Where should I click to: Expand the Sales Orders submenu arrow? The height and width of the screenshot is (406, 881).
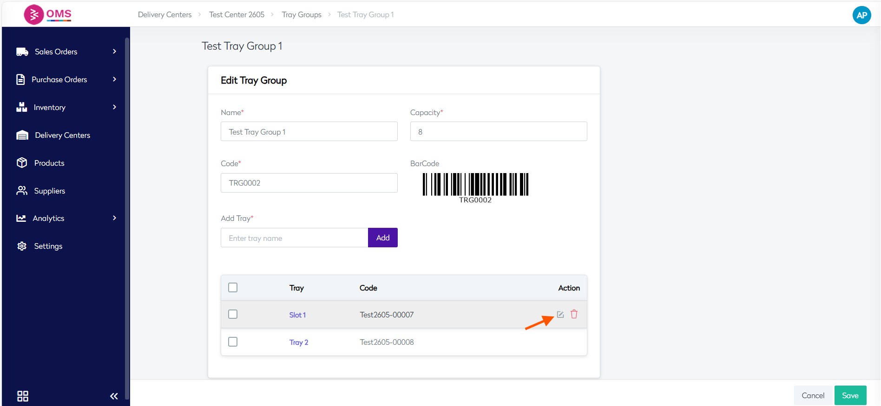(114, 52)
